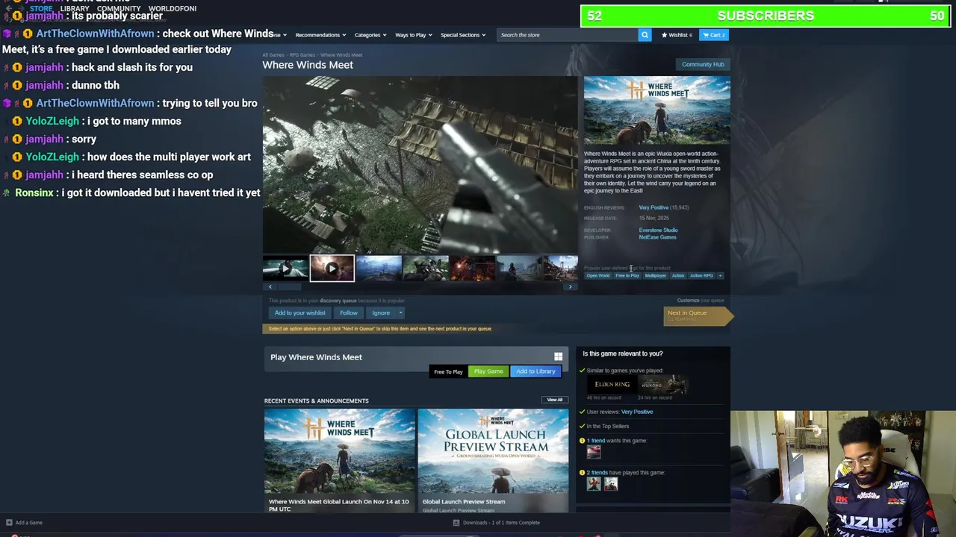
Task: Open the Downloads status icon
Action: [456, 523]
